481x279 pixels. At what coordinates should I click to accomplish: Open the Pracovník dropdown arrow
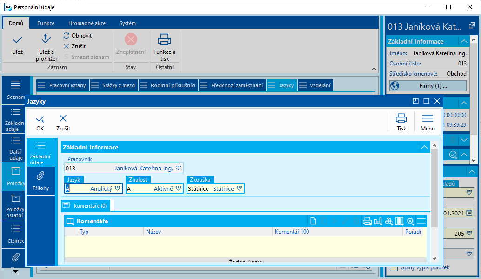179,168
